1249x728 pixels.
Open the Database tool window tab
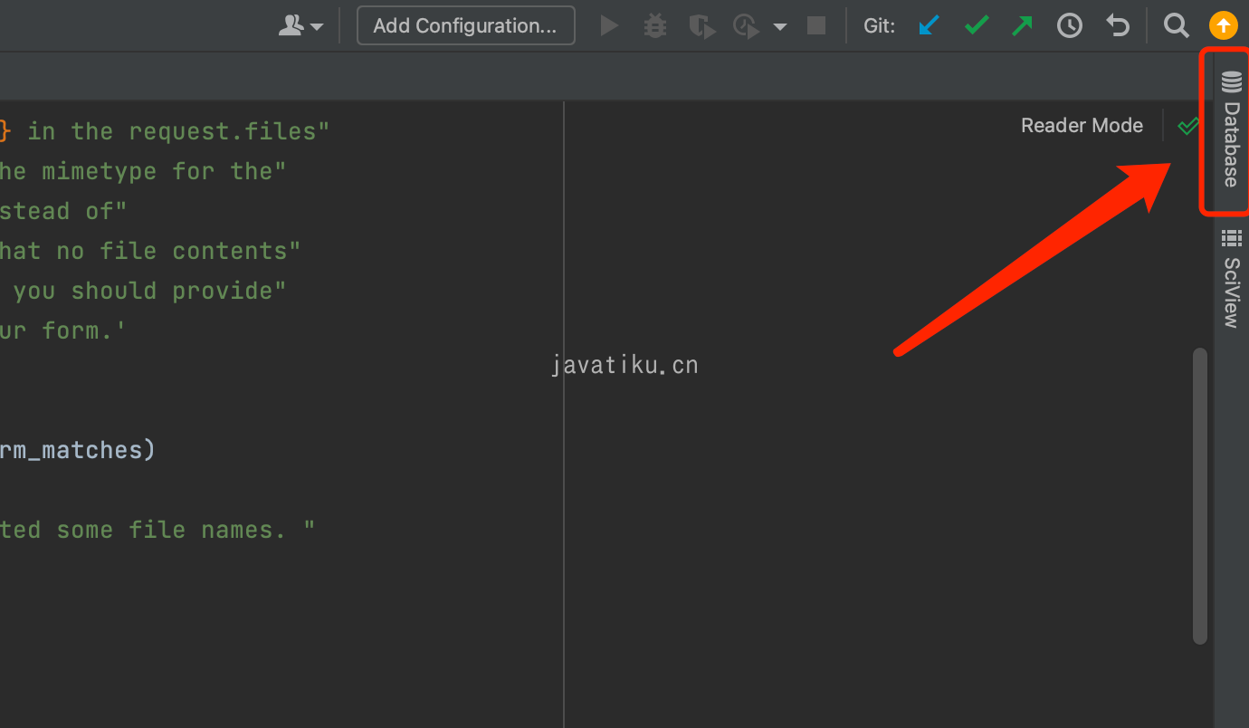(x=1230, y=130)
